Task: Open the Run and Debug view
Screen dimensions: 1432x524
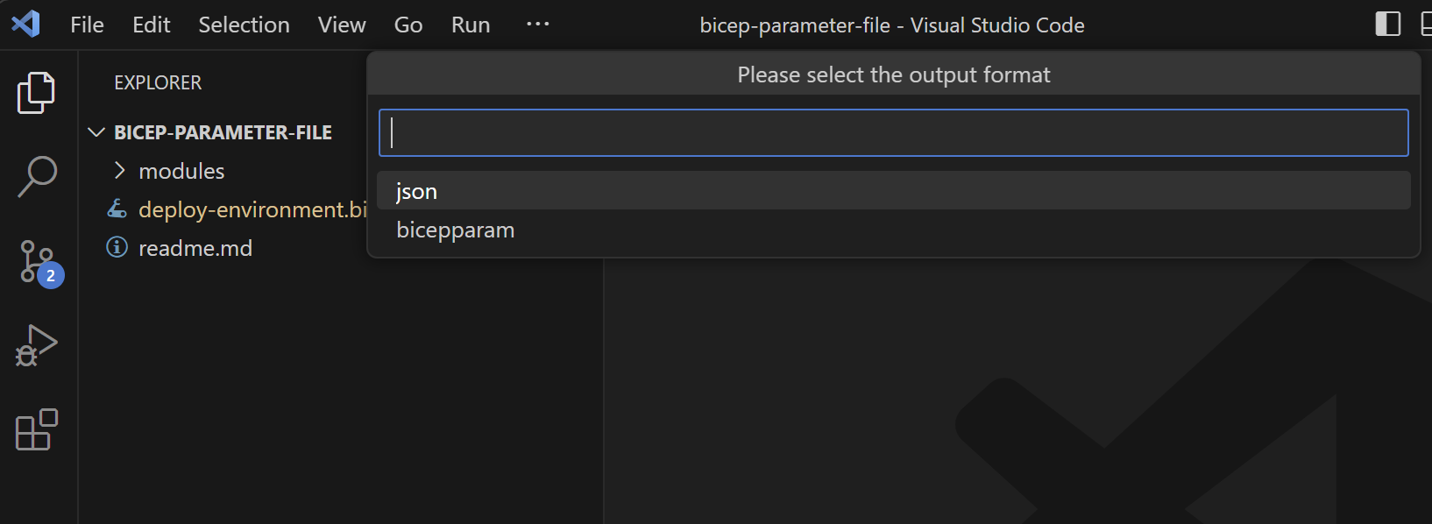Action: coord(37,345)
